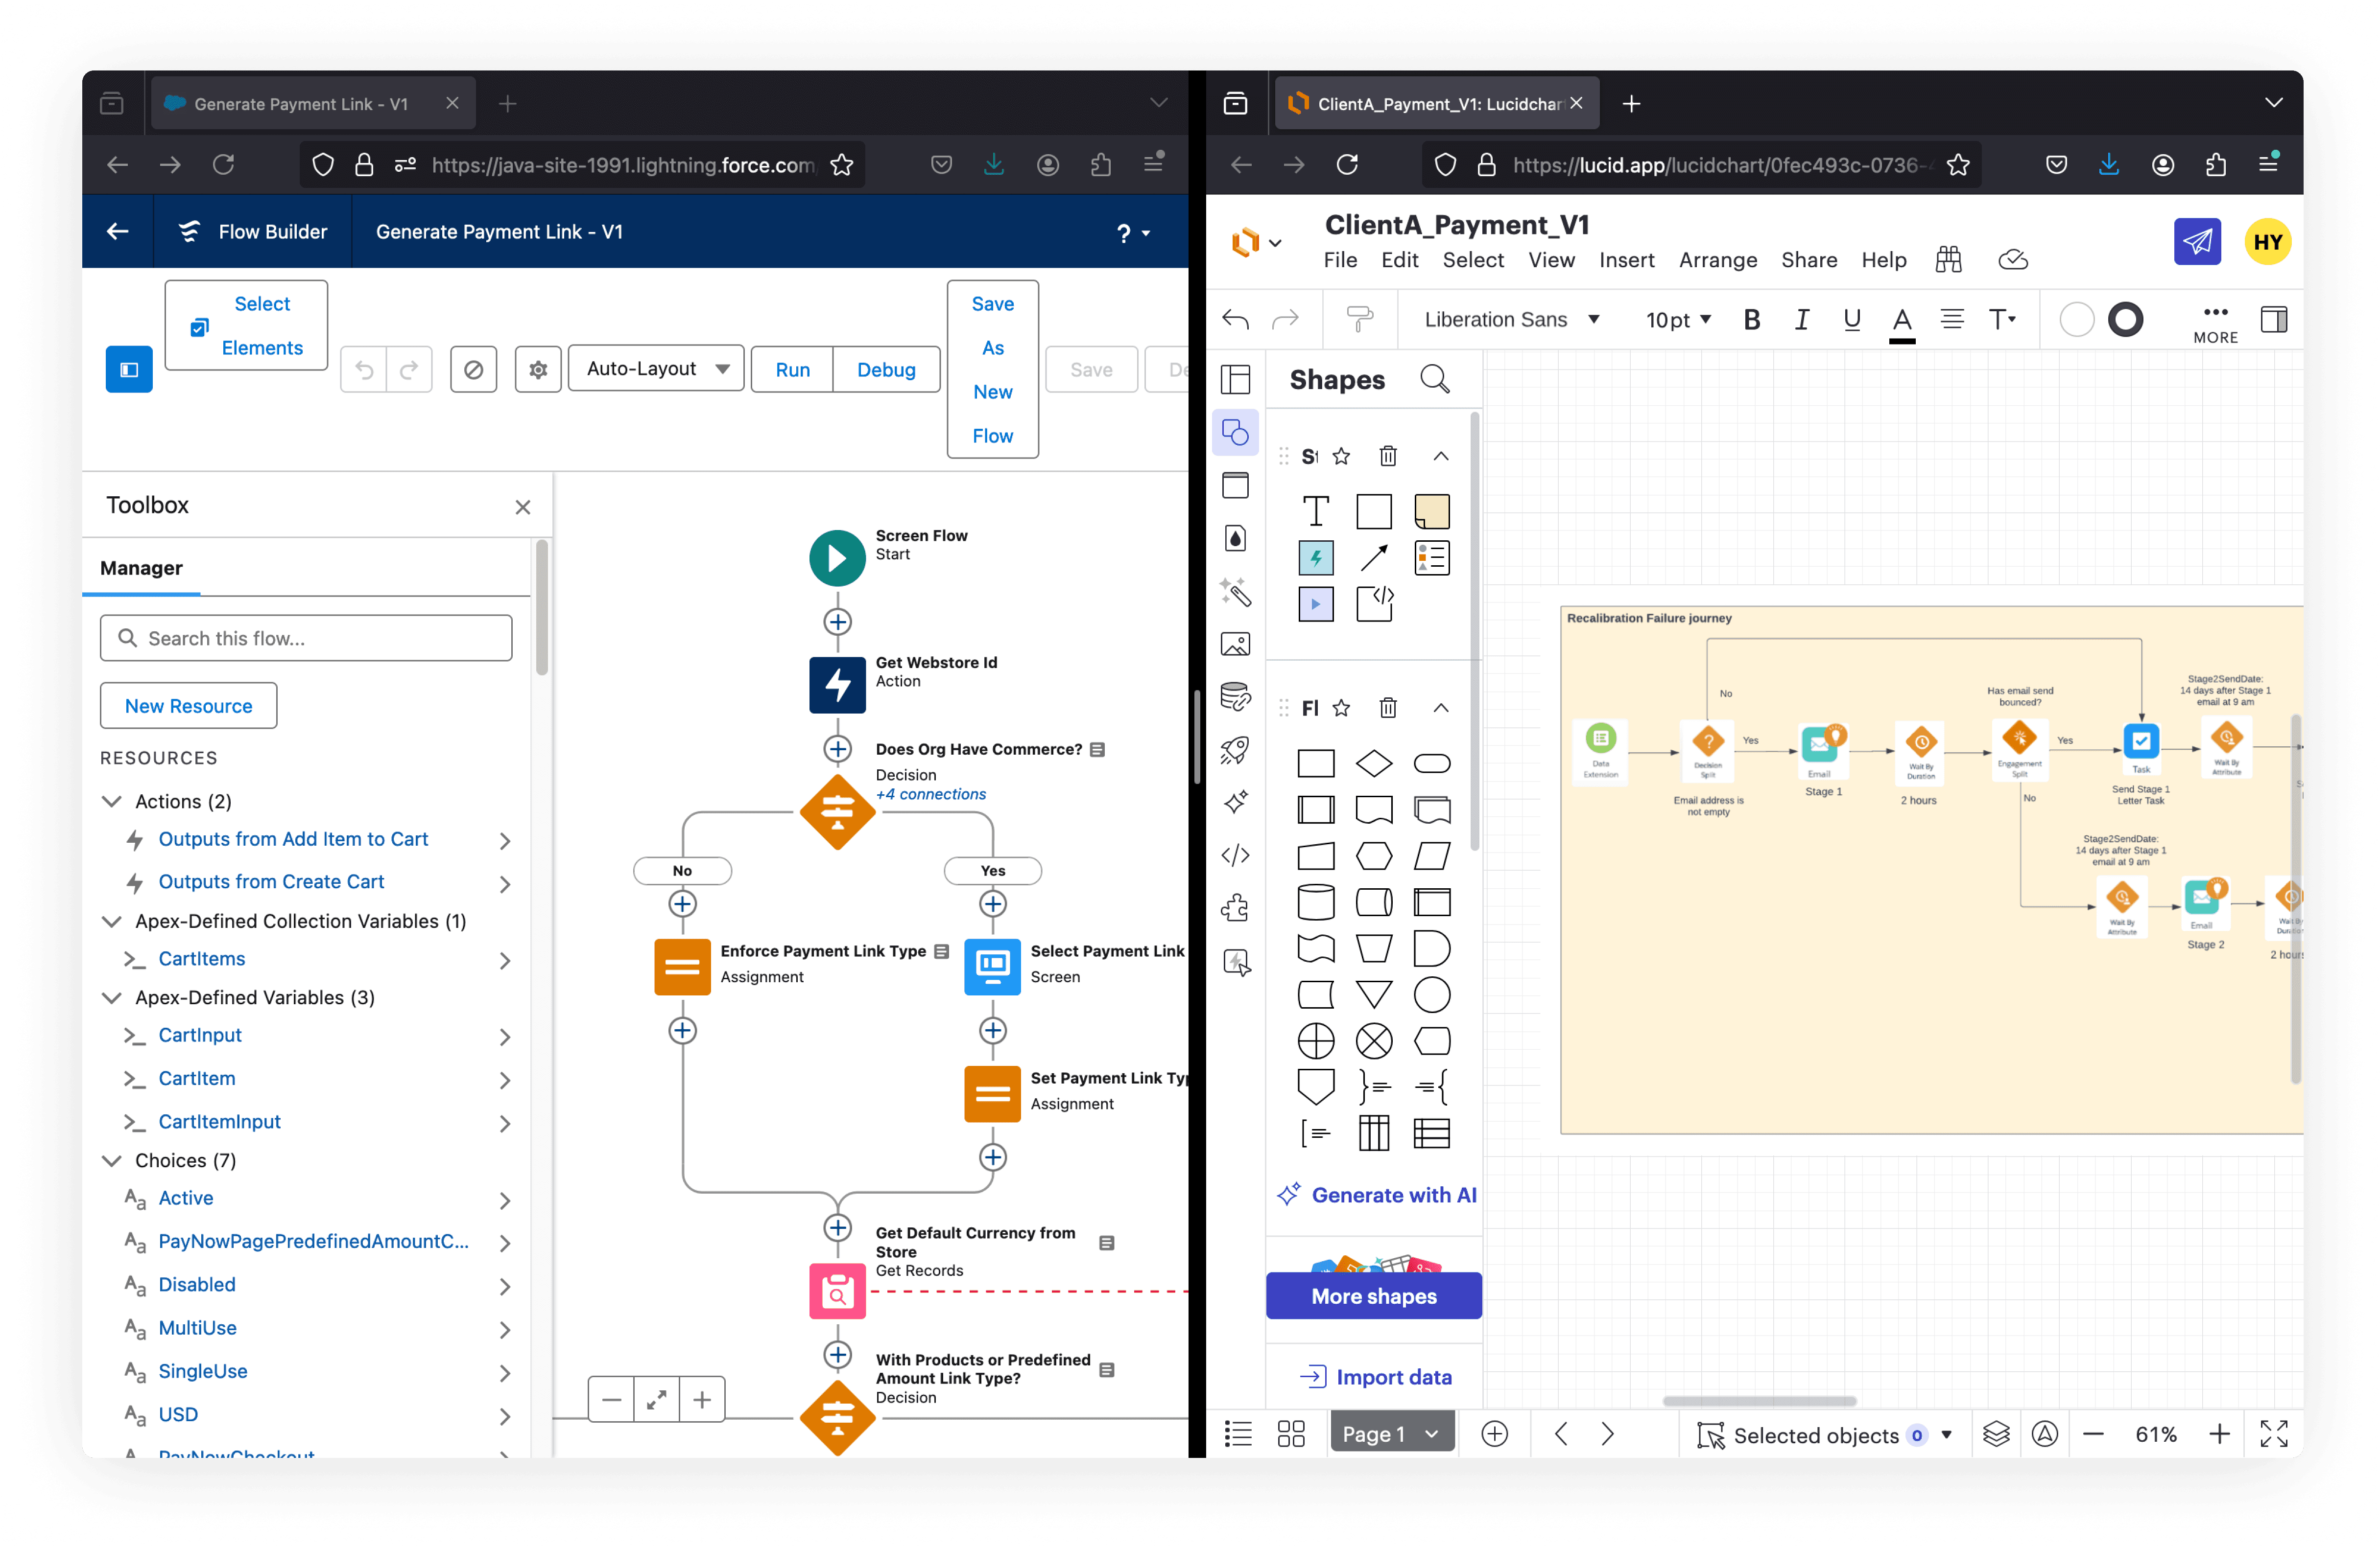Select the diamond decision shape in the flowchart library
The image size is (2380, 1546).
(1373, 763)
